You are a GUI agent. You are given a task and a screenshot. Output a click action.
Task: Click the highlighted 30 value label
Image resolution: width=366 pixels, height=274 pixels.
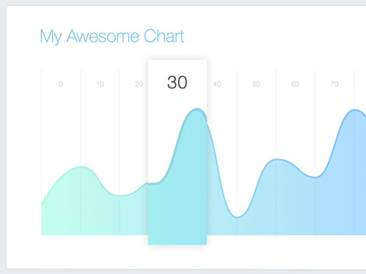[x=177, y=82]
